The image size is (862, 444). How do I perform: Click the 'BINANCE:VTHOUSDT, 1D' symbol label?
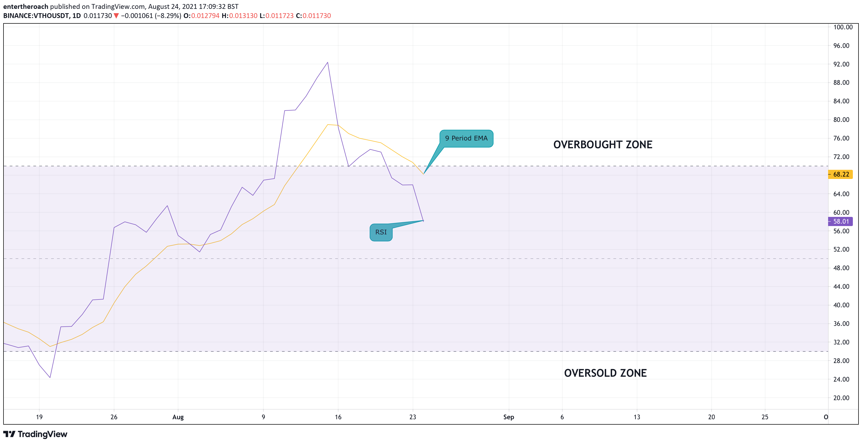[42, 16]
